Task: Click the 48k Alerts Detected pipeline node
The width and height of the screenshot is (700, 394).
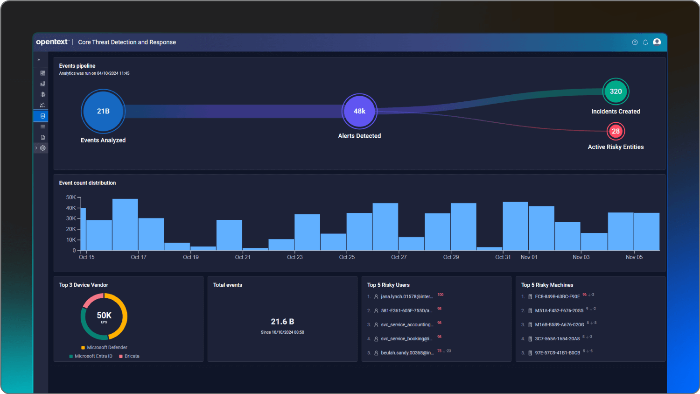Action: tap(359, 111)
